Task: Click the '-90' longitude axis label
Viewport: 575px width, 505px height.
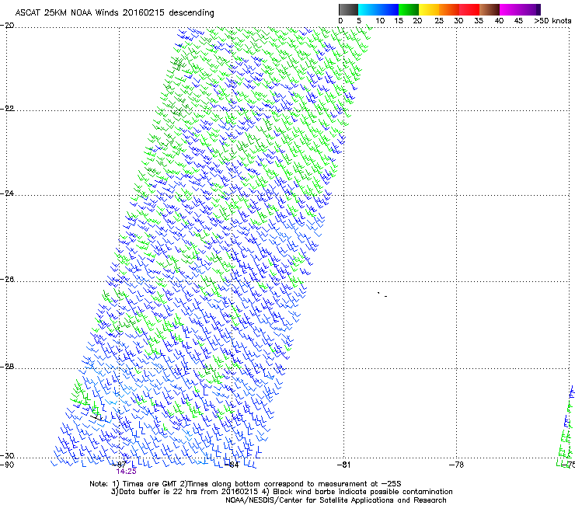Action: tap(7, 465)
